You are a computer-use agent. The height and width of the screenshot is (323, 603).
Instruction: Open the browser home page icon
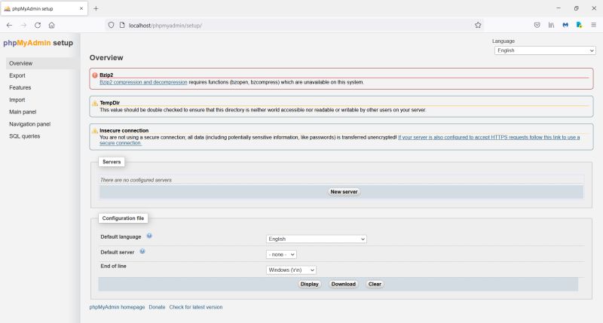click(x=51, y=26)
